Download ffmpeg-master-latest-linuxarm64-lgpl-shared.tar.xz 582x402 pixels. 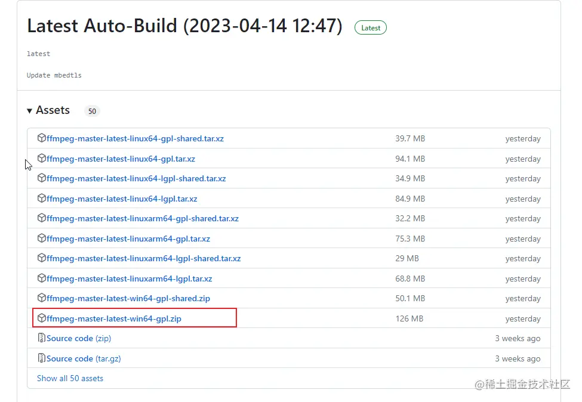[144, 258]
